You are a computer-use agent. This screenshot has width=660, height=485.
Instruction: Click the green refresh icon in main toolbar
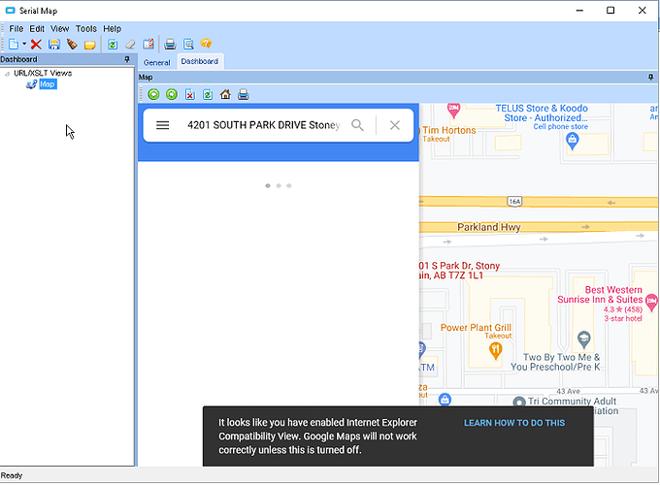[x=113, y=45]
